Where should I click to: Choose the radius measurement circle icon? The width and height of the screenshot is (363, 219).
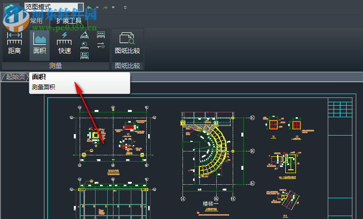tap(84, 45)
